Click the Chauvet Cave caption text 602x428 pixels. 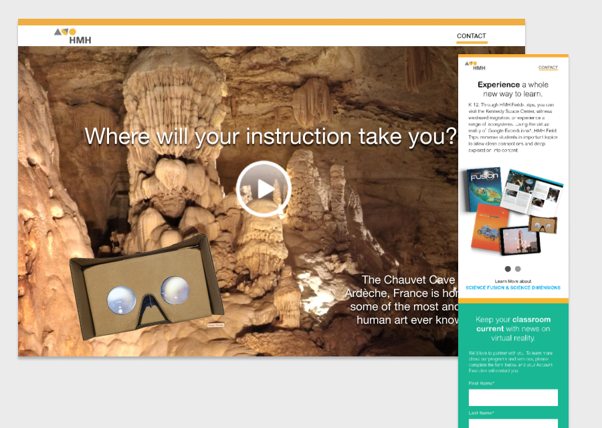coord(401,300)
